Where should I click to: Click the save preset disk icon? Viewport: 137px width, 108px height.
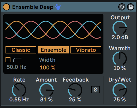tap(131, 7)
